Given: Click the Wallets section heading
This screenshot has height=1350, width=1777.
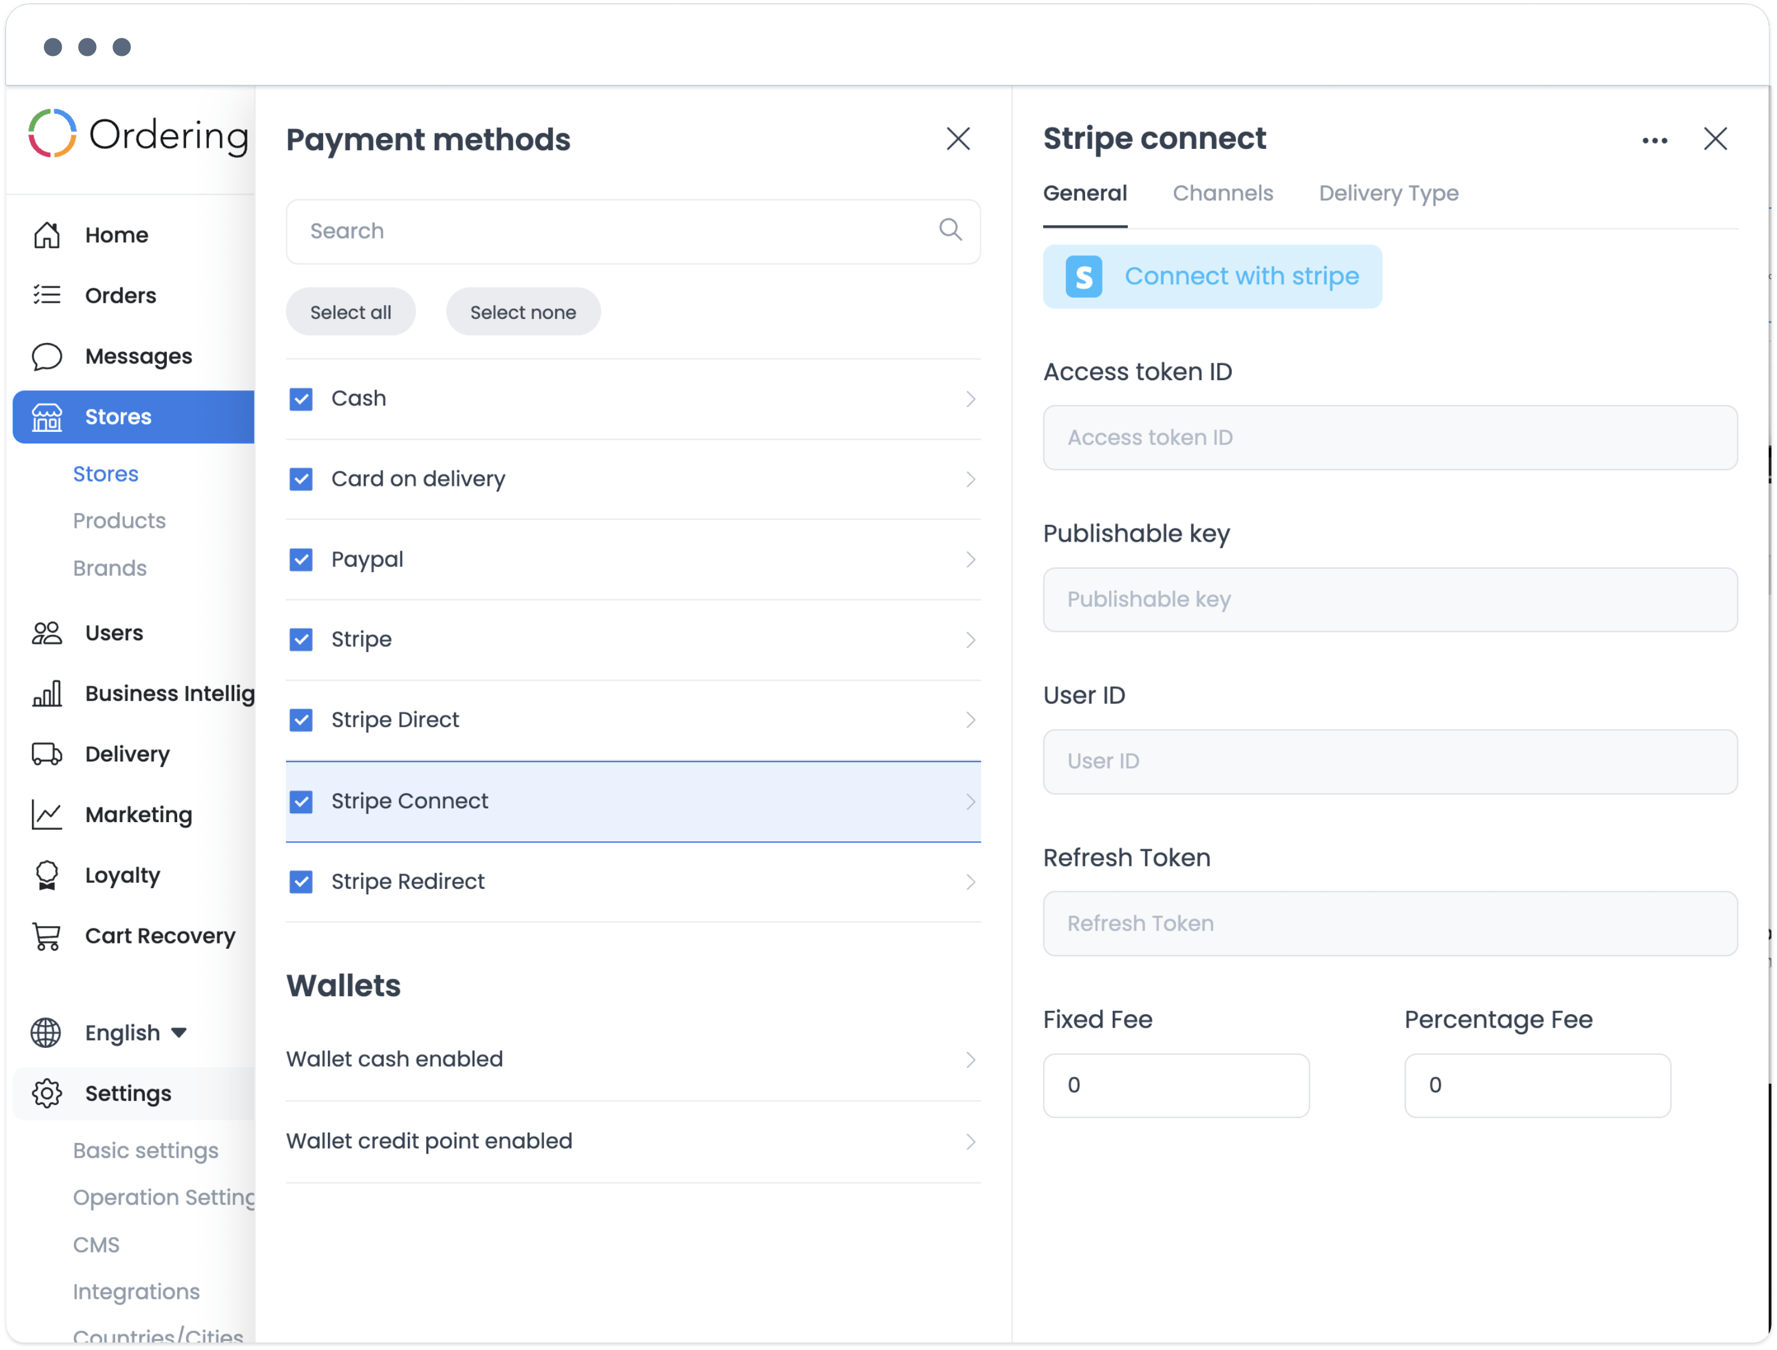Looking at the screenshot, I should [344, 986].
